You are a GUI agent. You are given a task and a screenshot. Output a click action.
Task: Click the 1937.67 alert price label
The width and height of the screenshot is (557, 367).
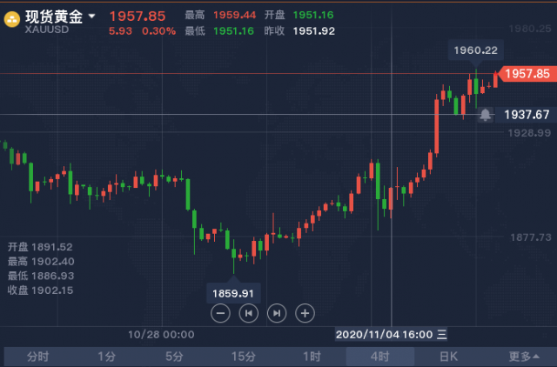[x=527, y=115]
